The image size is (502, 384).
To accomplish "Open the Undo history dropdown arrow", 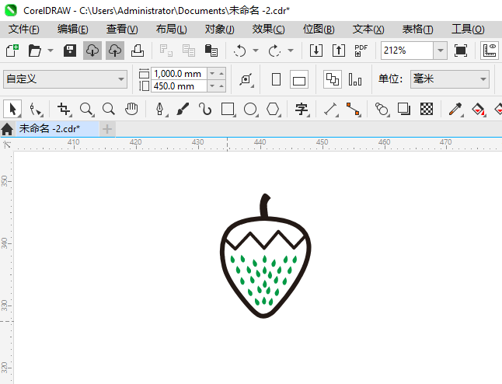I will pos(256,51).
